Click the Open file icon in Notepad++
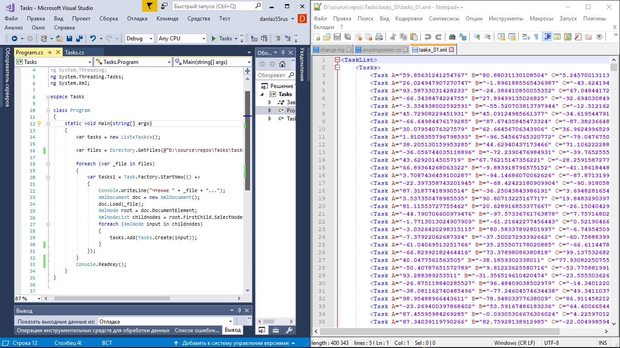This screenshot has height=348, width=620. pos(327,37)
